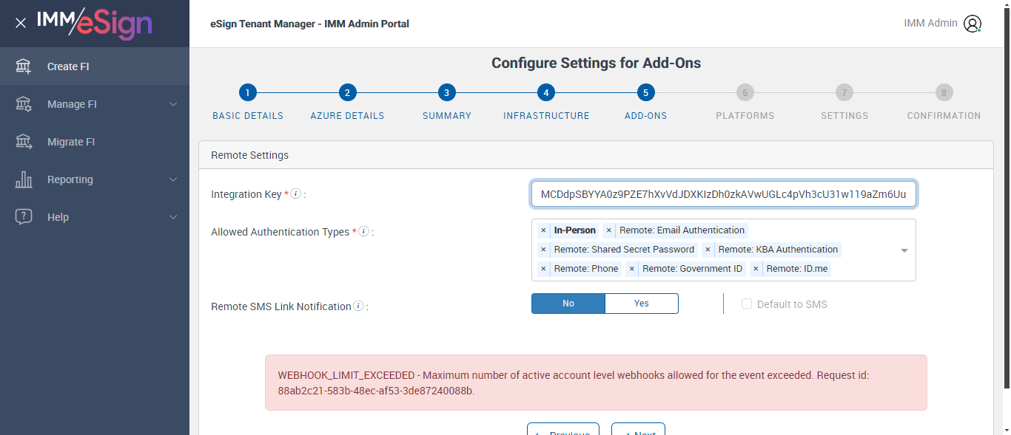Click the Migrate FI bank icon

point(24,142)
